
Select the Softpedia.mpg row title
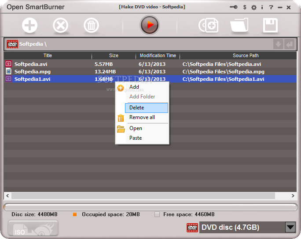(x=33, y=72)
